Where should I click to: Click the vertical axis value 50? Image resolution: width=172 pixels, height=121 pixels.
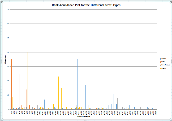coord(8,38)
